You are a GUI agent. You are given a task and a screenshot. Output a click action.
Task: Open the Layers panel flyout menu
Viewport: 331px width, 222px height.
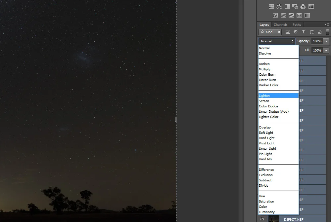[327, 25]
